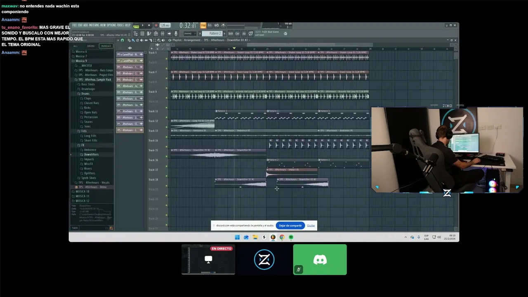Select the TPS - Afterhours - Demo file

pyautogui.click(x=92, y=187)
